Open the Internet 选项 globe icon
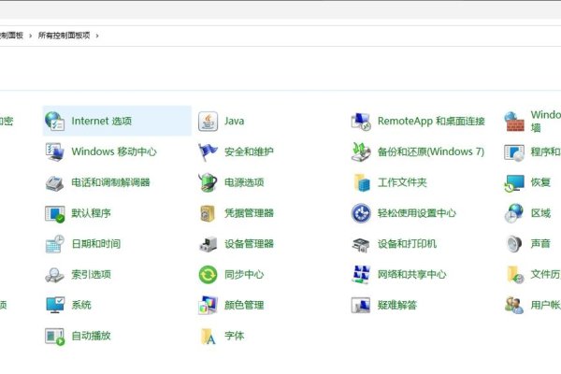561x374 pixels. [x=55, y=121]
